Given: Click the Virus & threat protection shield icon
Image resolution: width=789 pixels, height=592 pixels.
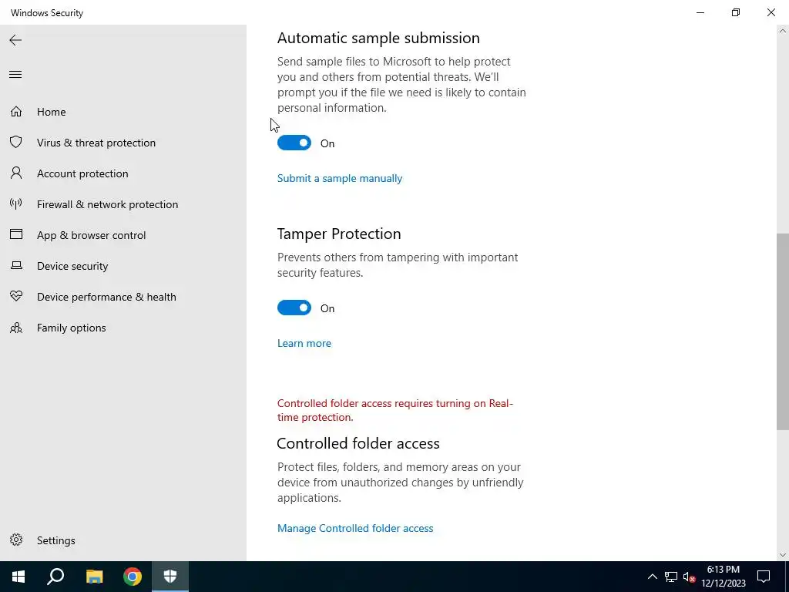Looking at the screenshot, I should coord(16,142).
